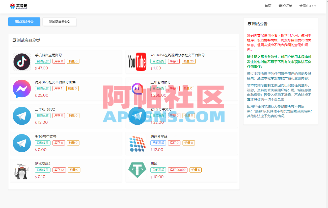Click the 源码分享站 dotted logo icon
Screen dimensions: 328x208
coord(137,143)
